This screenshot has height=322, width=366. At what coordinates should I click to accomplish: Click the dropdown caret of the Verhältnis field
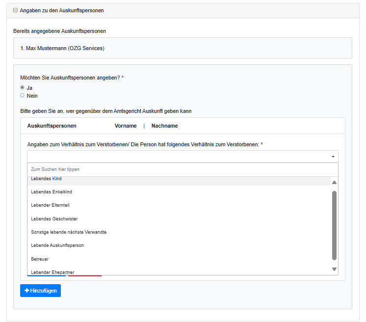[333, 156]
